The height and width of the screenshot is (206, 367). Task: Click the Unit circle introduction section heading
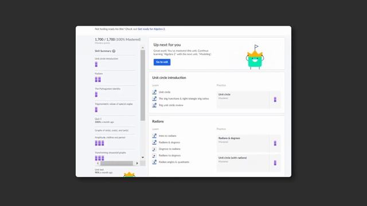169,78
